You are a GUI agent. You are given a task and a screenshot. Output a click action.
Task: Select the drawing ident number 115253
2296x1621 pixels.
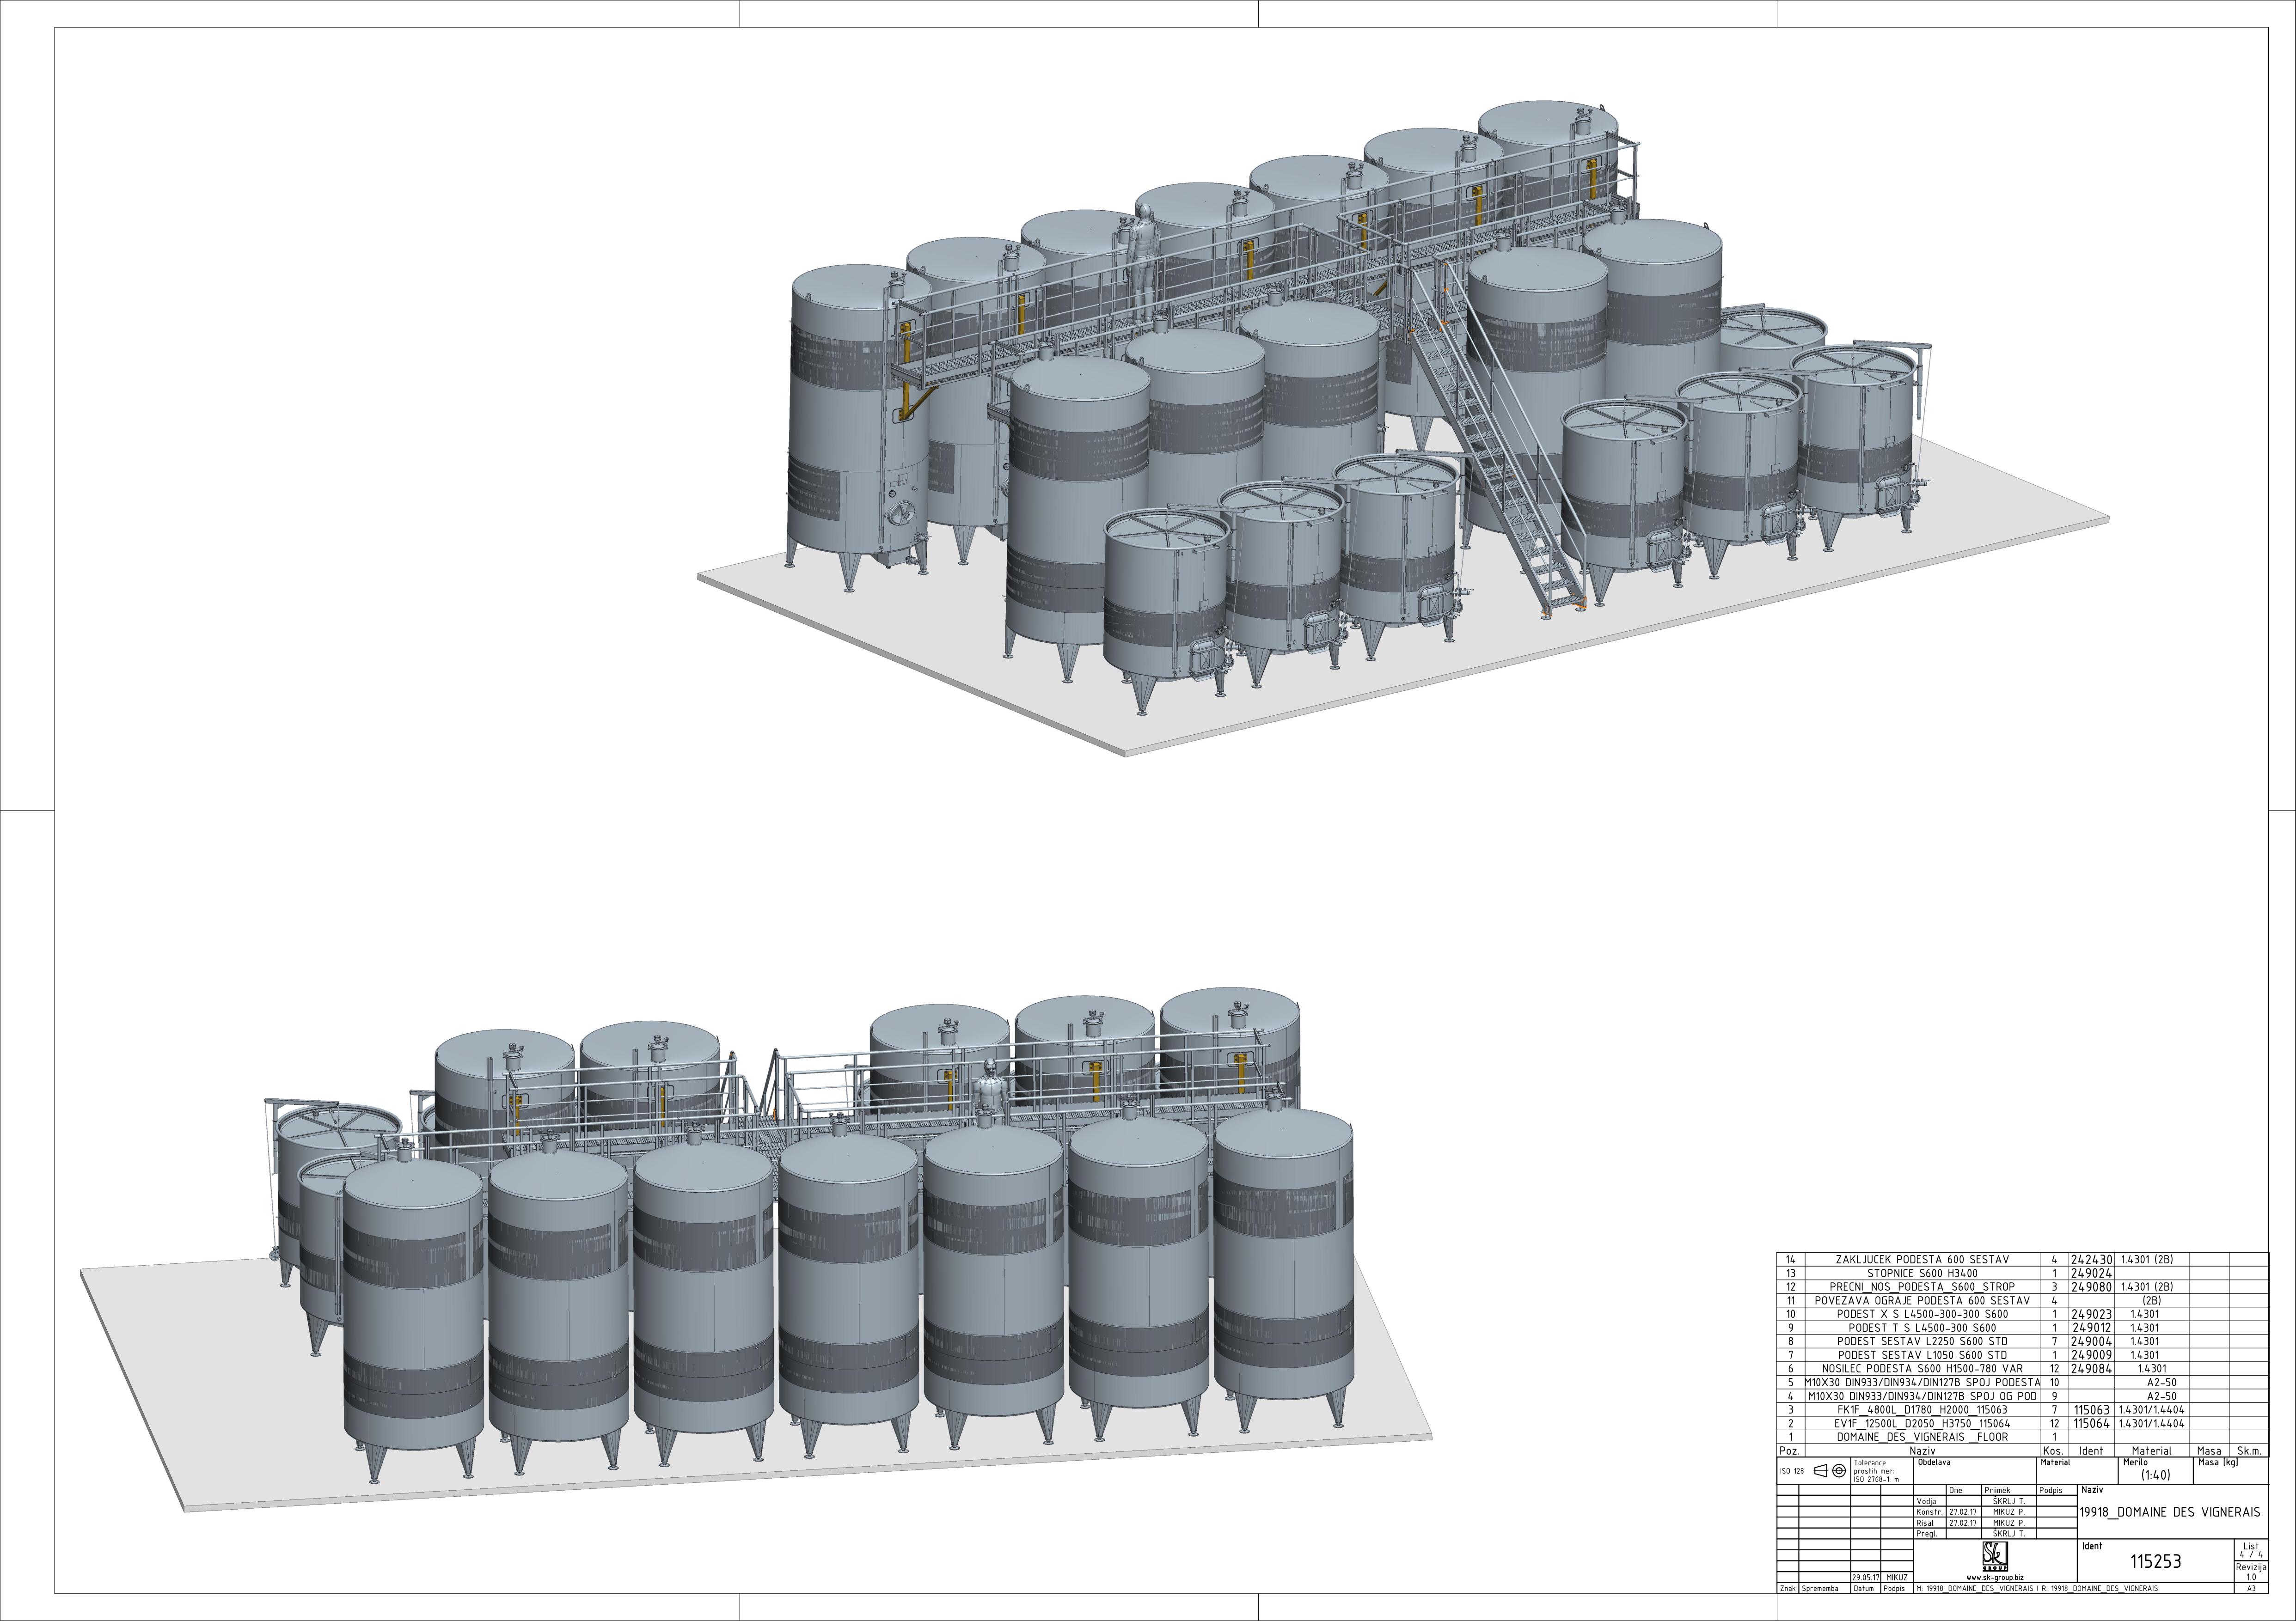point(2156,1561)
